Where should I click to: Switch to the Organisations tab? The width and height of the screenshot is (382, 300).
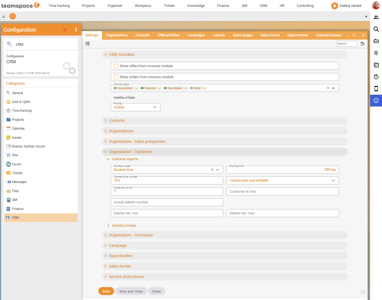[x=117, y=35]
